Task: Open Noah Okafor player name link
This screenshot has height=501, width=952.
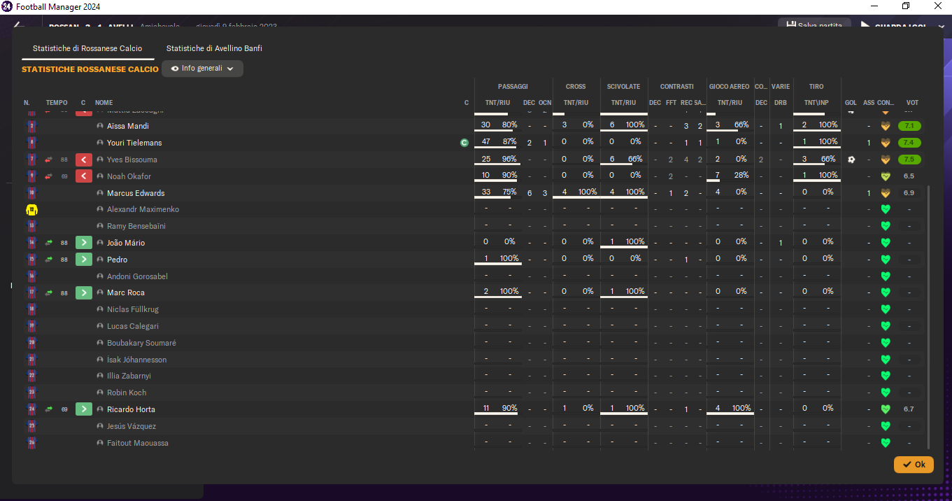Action: coord(129,176)
